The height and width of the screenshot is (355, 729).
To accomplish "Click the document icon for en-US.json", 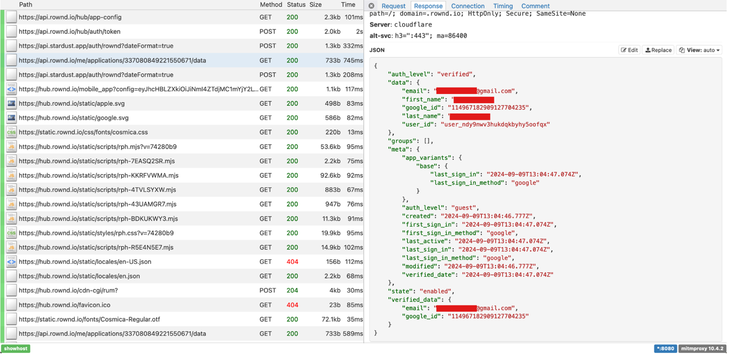I will [x=11, y=262].
